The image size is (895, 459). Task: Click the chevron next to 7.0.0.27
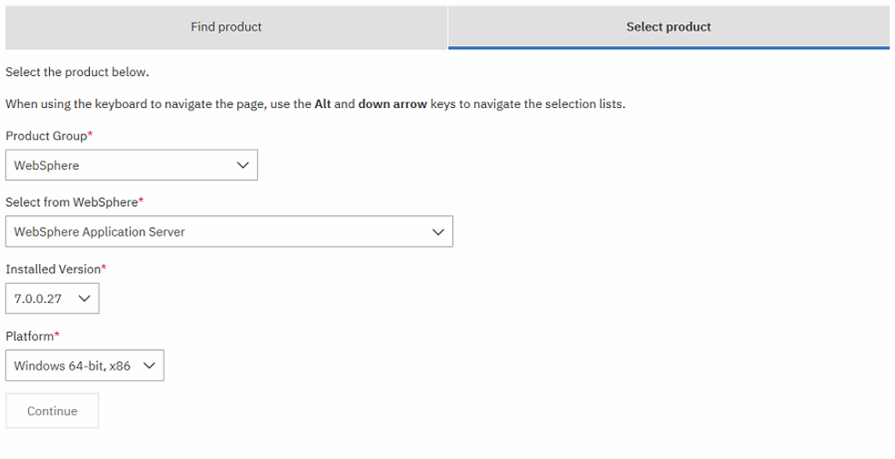coord(84,298)
